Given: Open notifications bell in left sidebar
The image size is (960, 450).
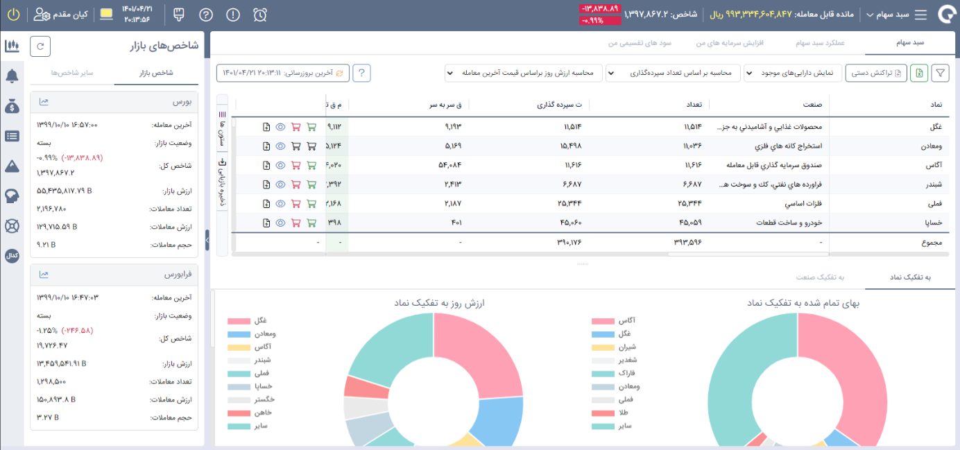Looking at the screenshot, I should coord(12,76).
